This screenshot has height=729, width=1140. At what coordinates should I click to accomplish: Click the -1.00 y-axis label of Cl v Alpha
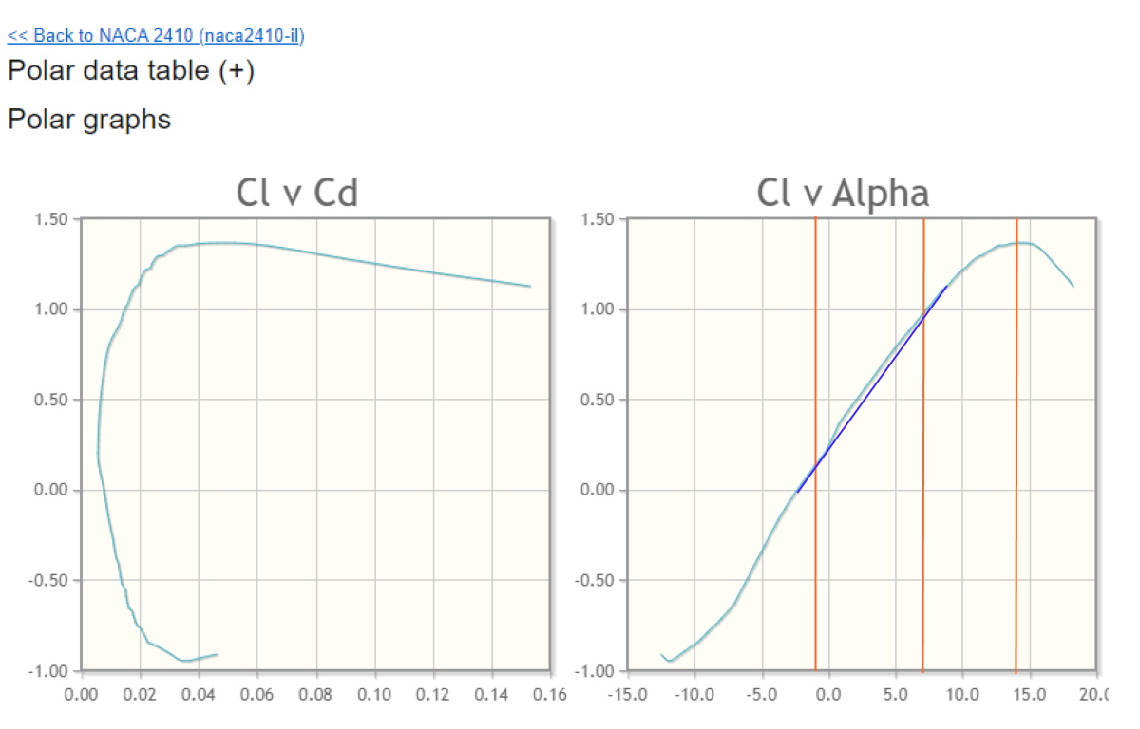[597, 671]
